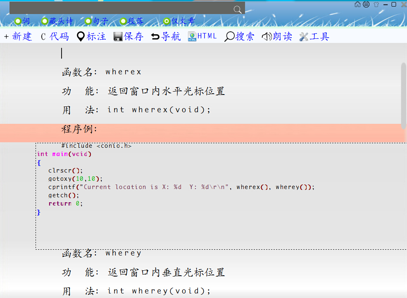Click the opening brace of main
The height and width of the screenshot is (298, 407).
[39, 163]
